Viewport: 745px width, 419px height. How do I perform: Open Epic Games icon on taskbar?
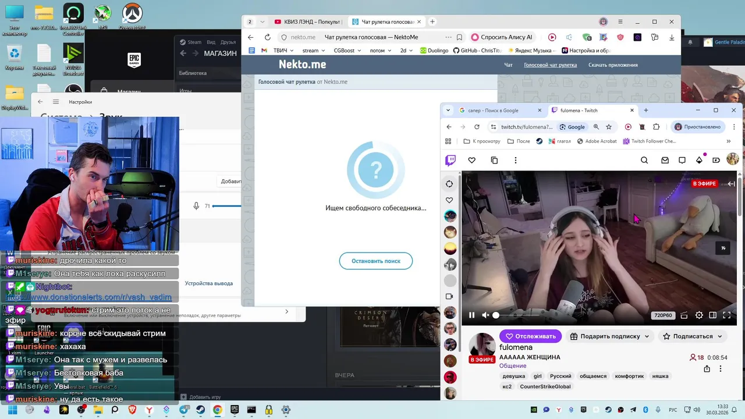coord(235,410)
